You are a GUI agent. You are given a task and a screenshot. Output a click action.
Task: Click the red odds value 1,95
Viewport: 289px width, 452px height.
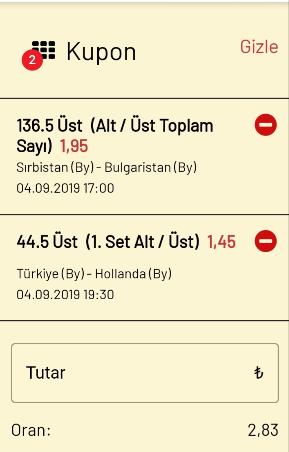[x=74, y=146]
